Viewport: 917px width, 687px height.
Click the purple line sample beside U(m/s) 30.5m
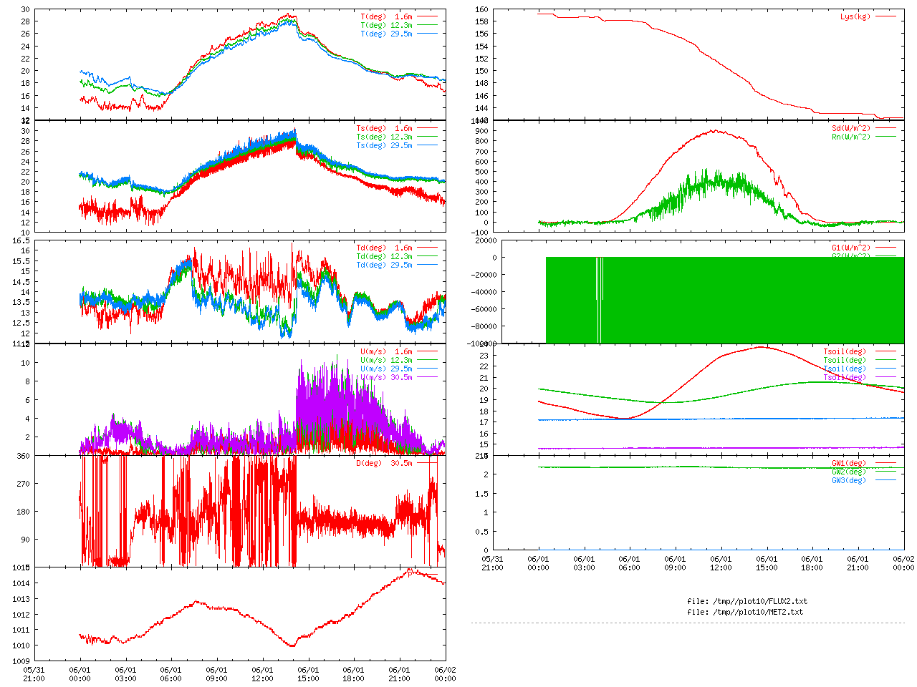click(x=427, y=377)
